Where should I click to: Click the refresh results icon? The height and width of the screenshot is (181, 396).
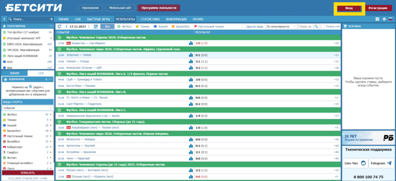tap(59, 26)
